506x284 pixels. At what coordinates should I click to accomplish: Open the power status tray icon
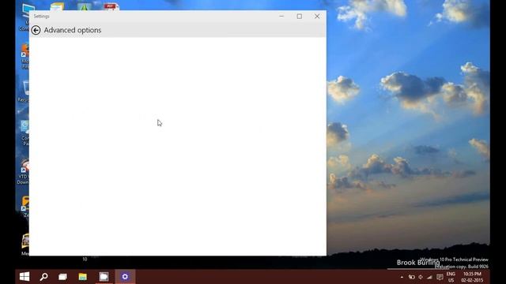412,277
